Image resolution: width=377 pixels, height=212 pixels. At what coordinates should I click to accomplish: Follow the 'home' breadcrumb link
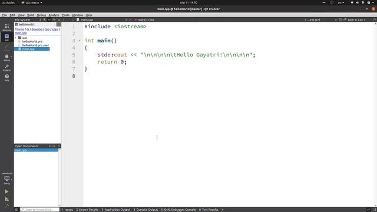tap(20, 29)
